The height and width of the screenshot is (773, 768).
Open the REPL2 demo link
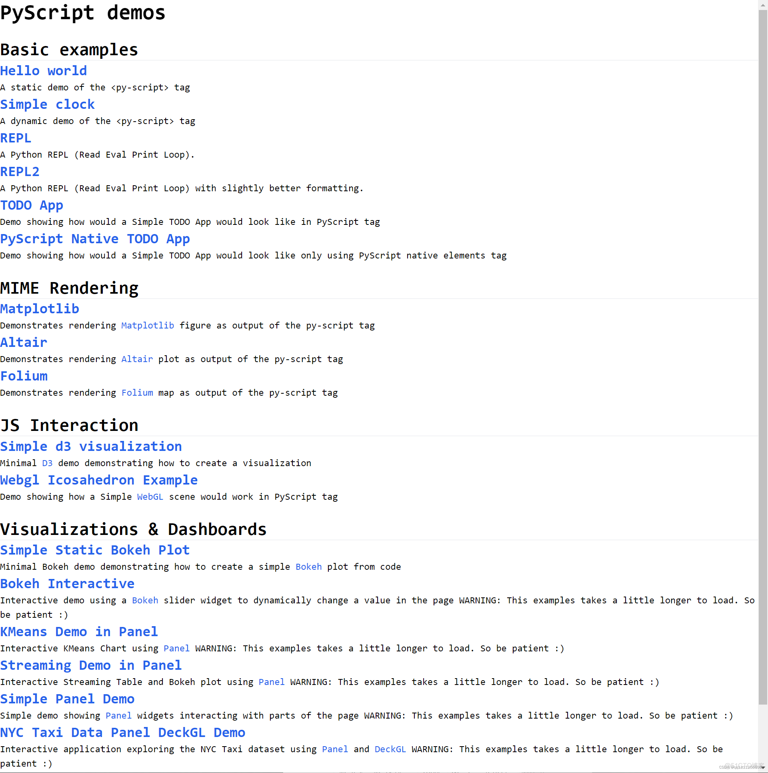tap(20, 172)
